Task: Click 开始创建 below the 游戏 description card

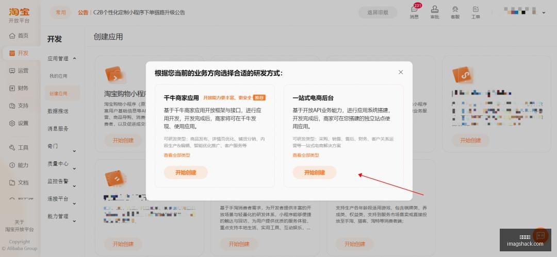Action: click(x=355, y=244)
